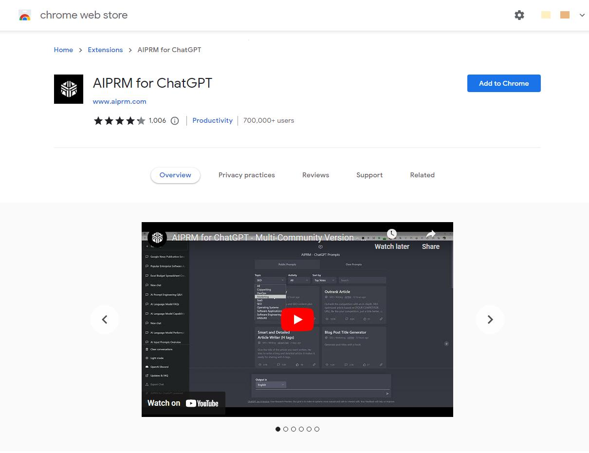Image resolution: width=589 pixels, height=453 pixels.
Task: Expand the account dropdown arrow
Action: tap(582, 15)
